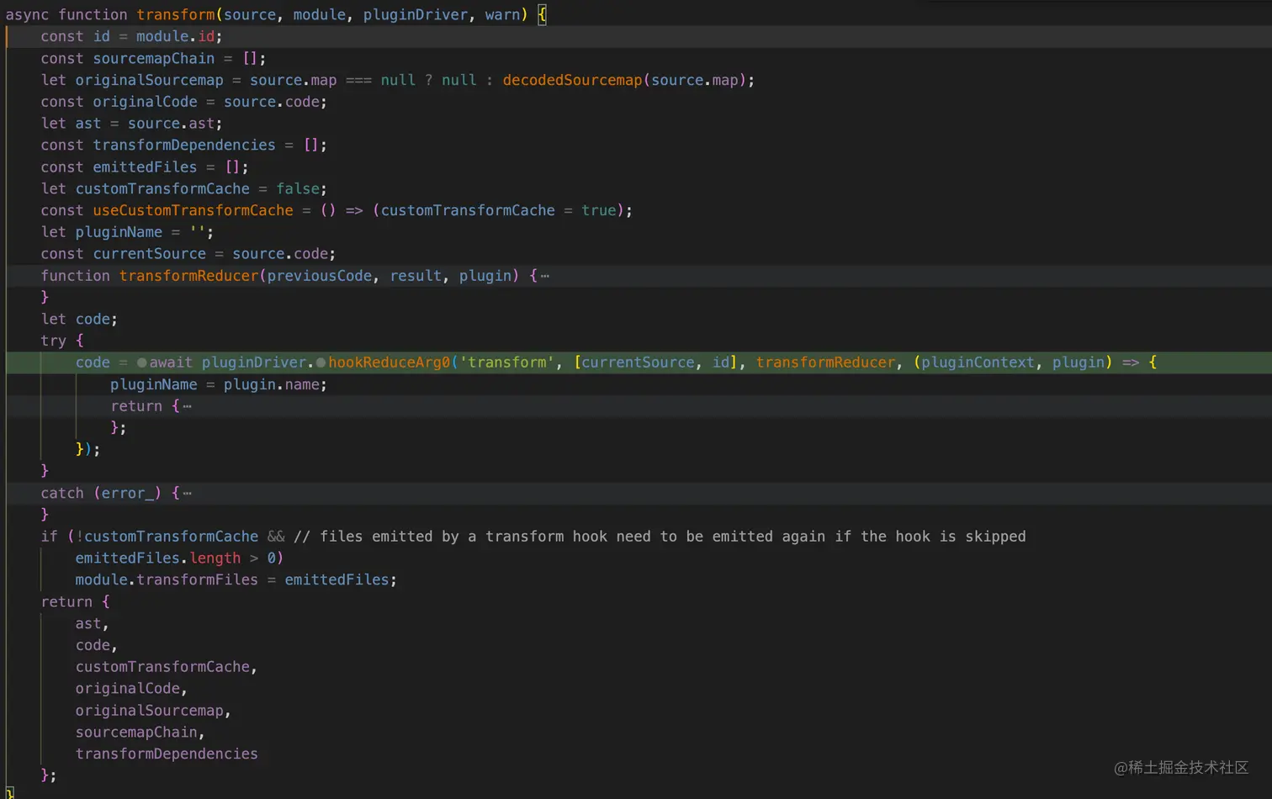Click 'source.ast' in the let ast line
Image resolution: width=1272 pixels, height=799 pixels.
(171, 124)
